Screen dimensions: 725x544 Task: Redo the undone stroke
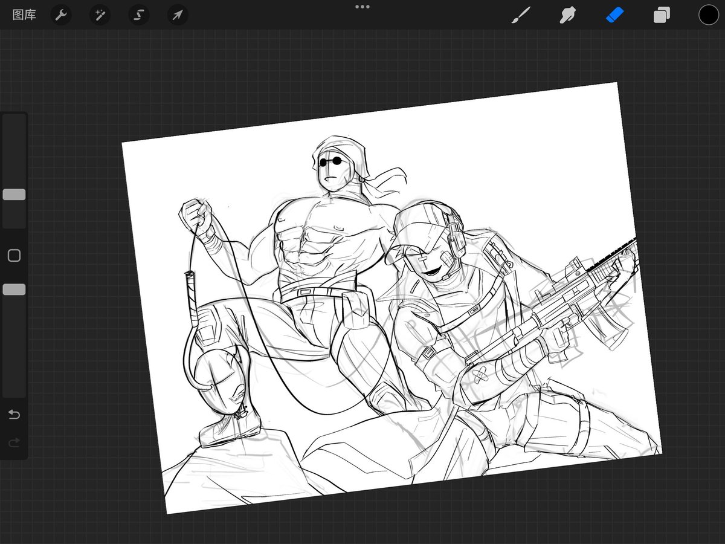(14, 443)
